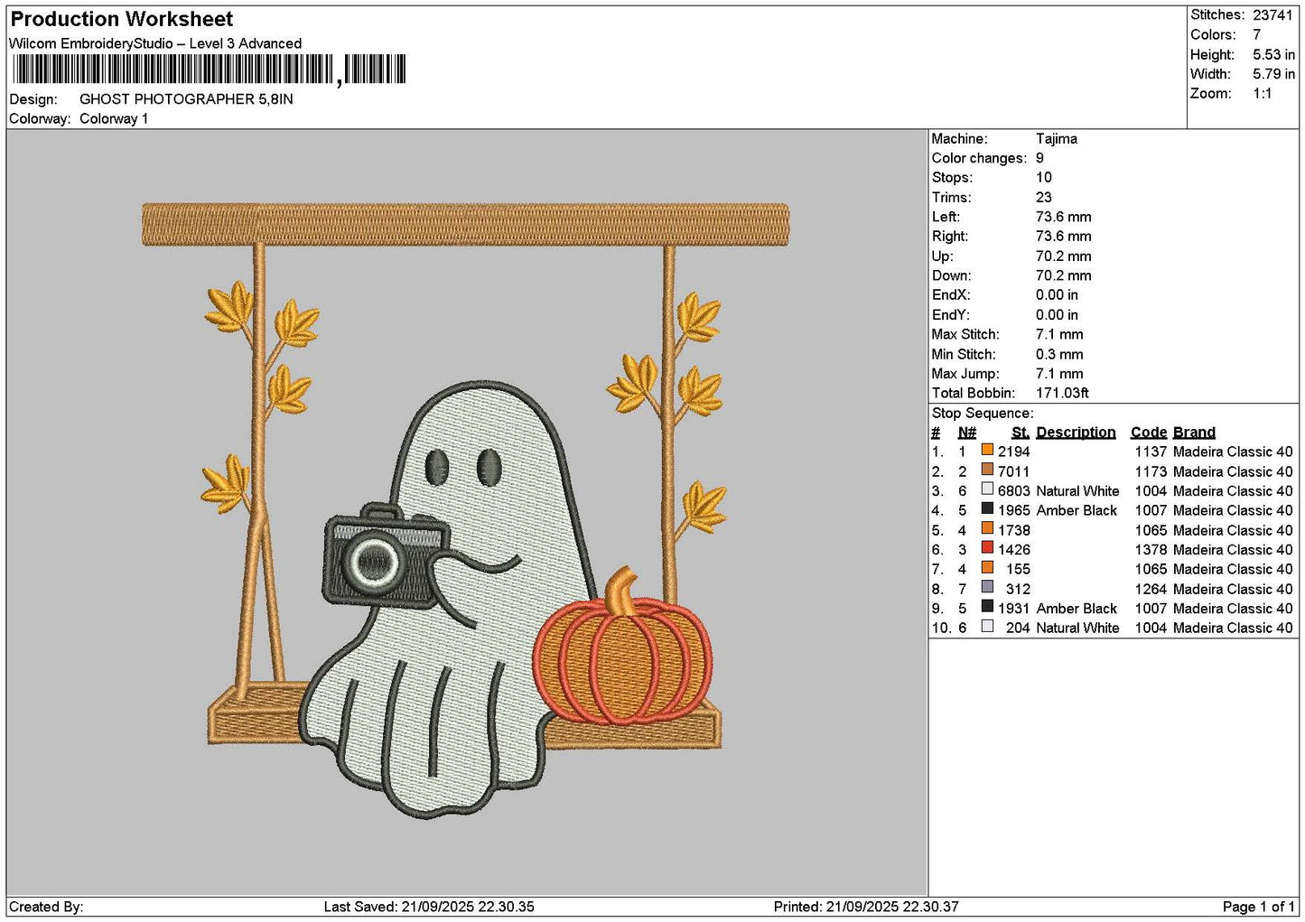1305x922 pixels.
Task: Click 'Wilcom EmbroideryStudio – Level 3 Advanced' text
Action: (155, 43)
